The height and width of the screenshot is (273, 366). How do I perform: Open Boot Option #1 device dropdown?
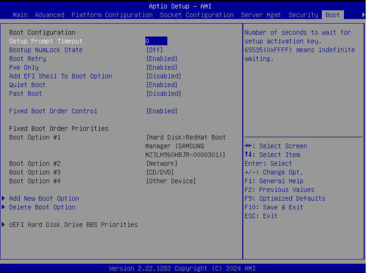186,146
